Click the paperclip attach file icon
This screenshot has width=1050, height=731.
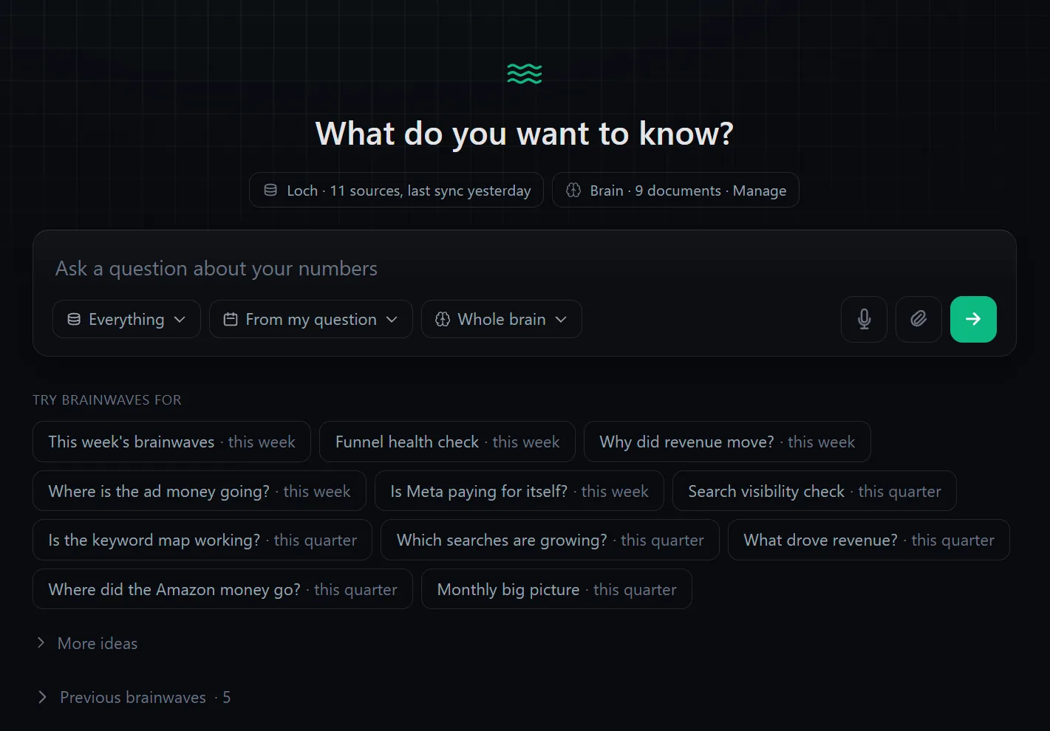[918, 319]
